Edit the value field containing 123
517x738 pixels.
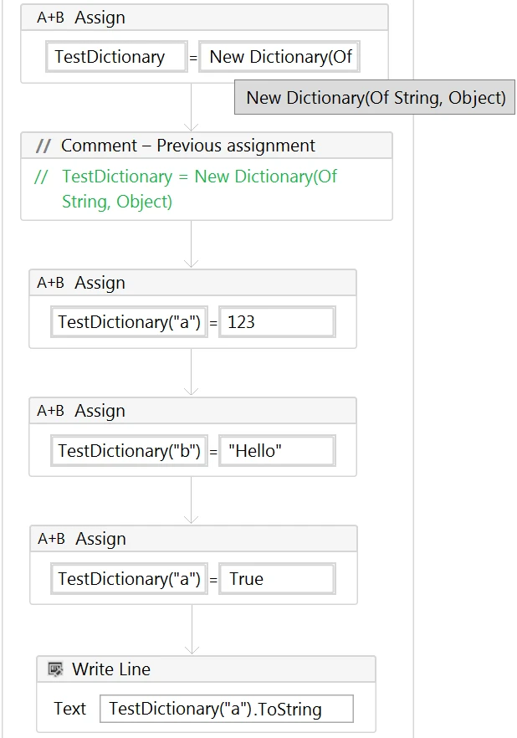point(277,322)
